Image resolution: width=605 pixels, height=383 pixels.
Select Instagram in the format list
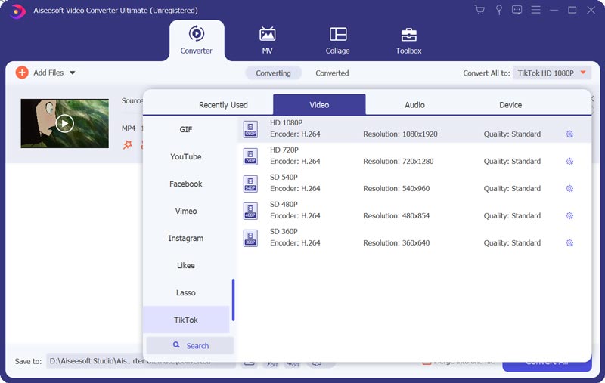[185, 238]
